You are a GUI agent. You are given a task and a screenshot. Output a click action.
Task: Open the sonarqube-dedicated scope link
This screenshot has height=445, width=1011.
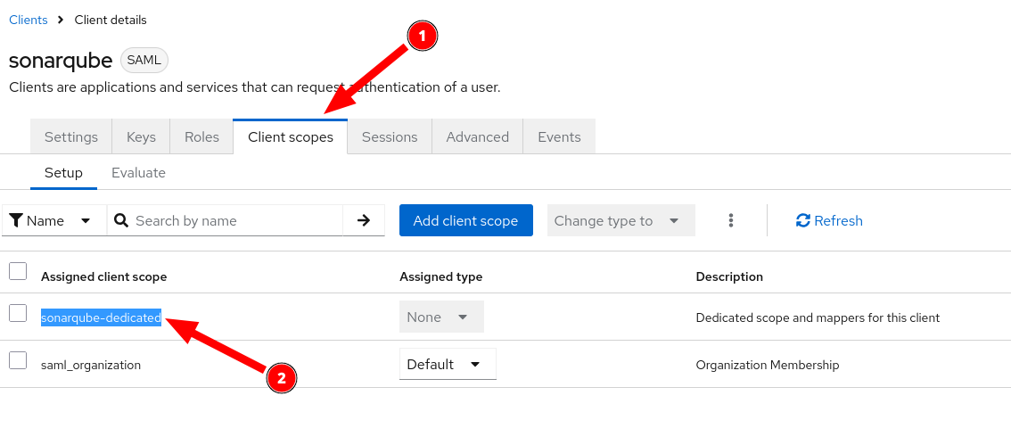102,317
